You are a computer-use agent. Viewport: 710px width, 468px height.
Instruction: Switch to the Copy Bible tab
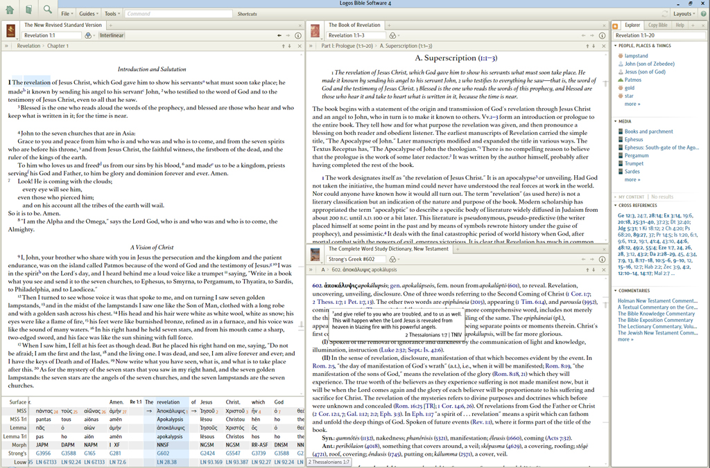(x=657, y=26)
